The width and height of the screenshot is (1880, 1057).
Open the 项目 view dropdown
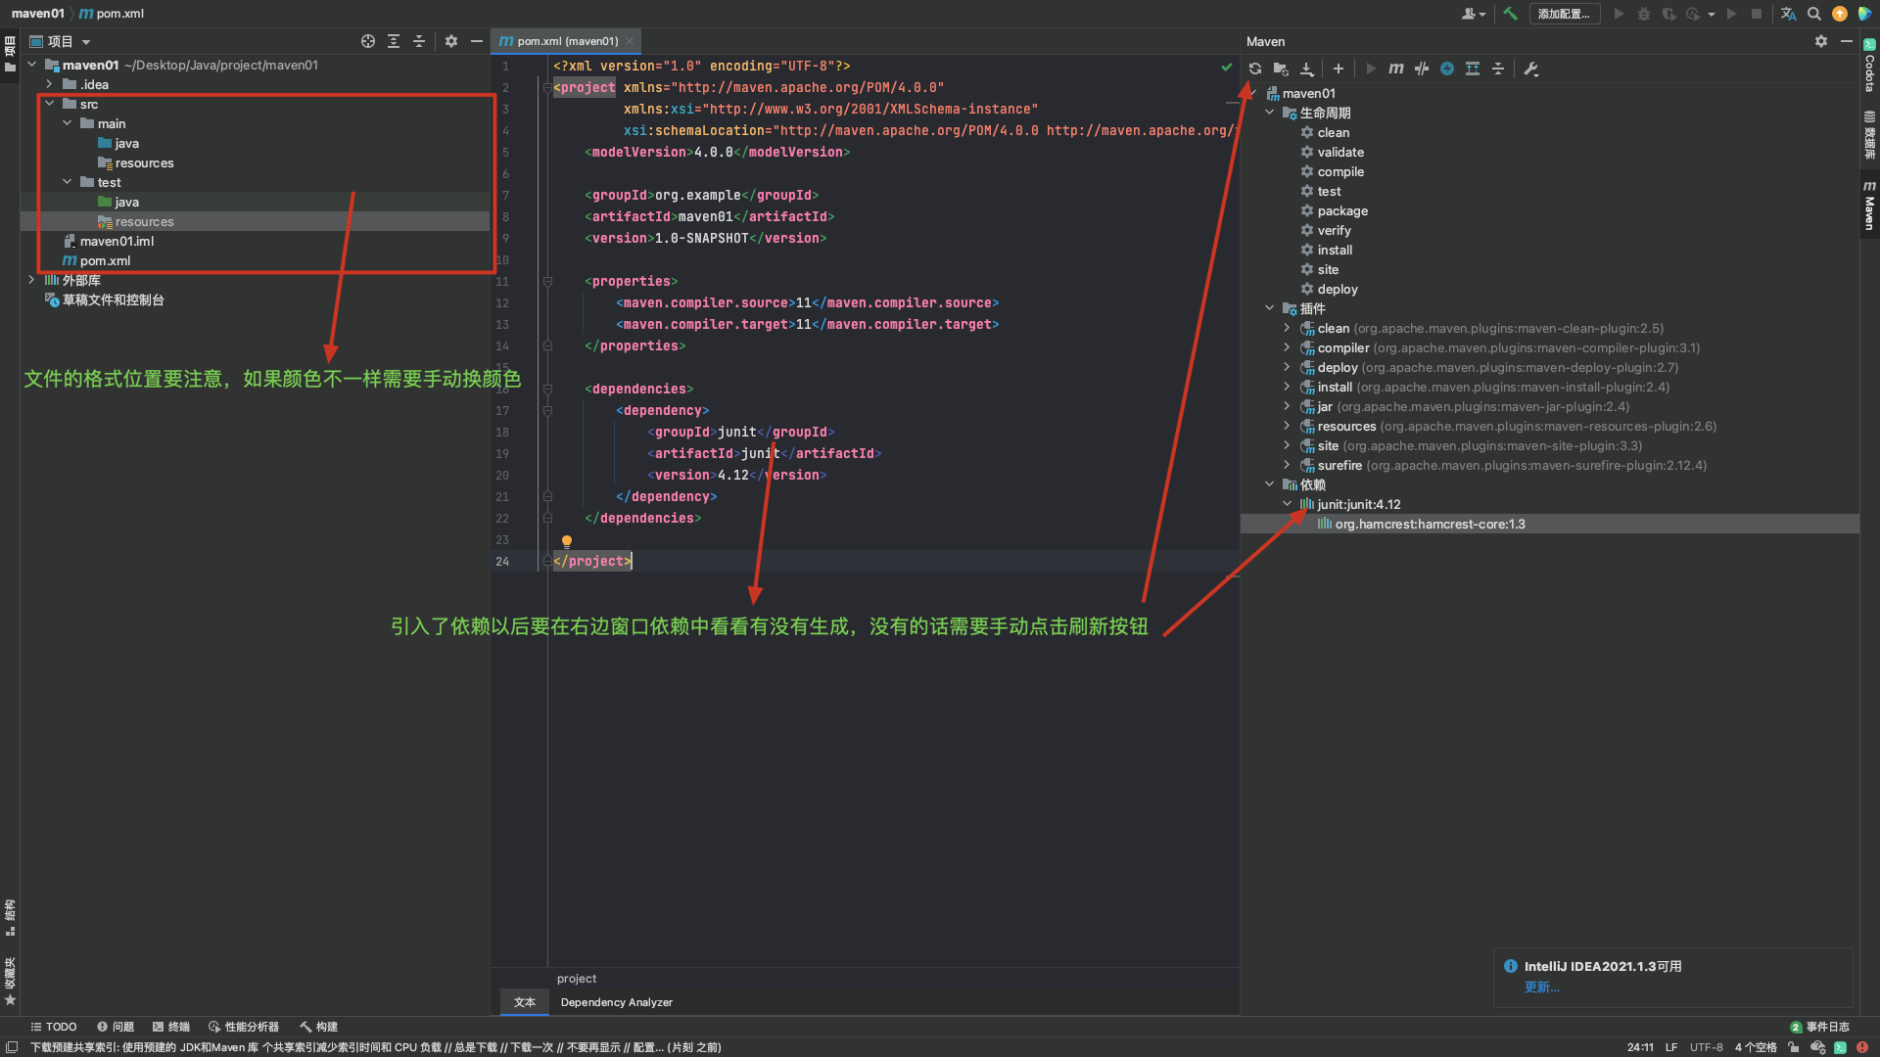pyautogui.click(x=61, y=41)
